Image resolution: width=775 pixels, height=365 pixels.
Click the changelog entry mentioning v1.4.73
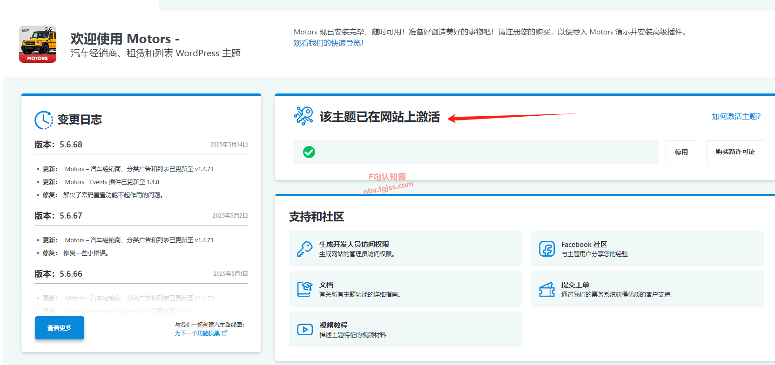pyautogui.click(x=128, y=169)
